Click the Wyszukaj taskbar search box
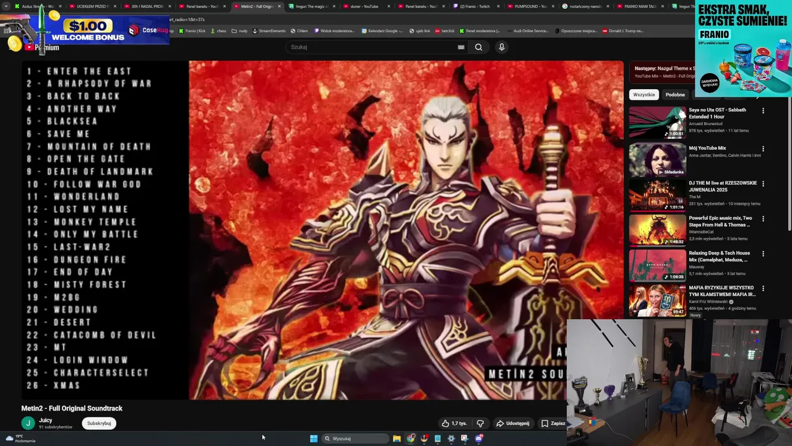 [x=356, y=439]
